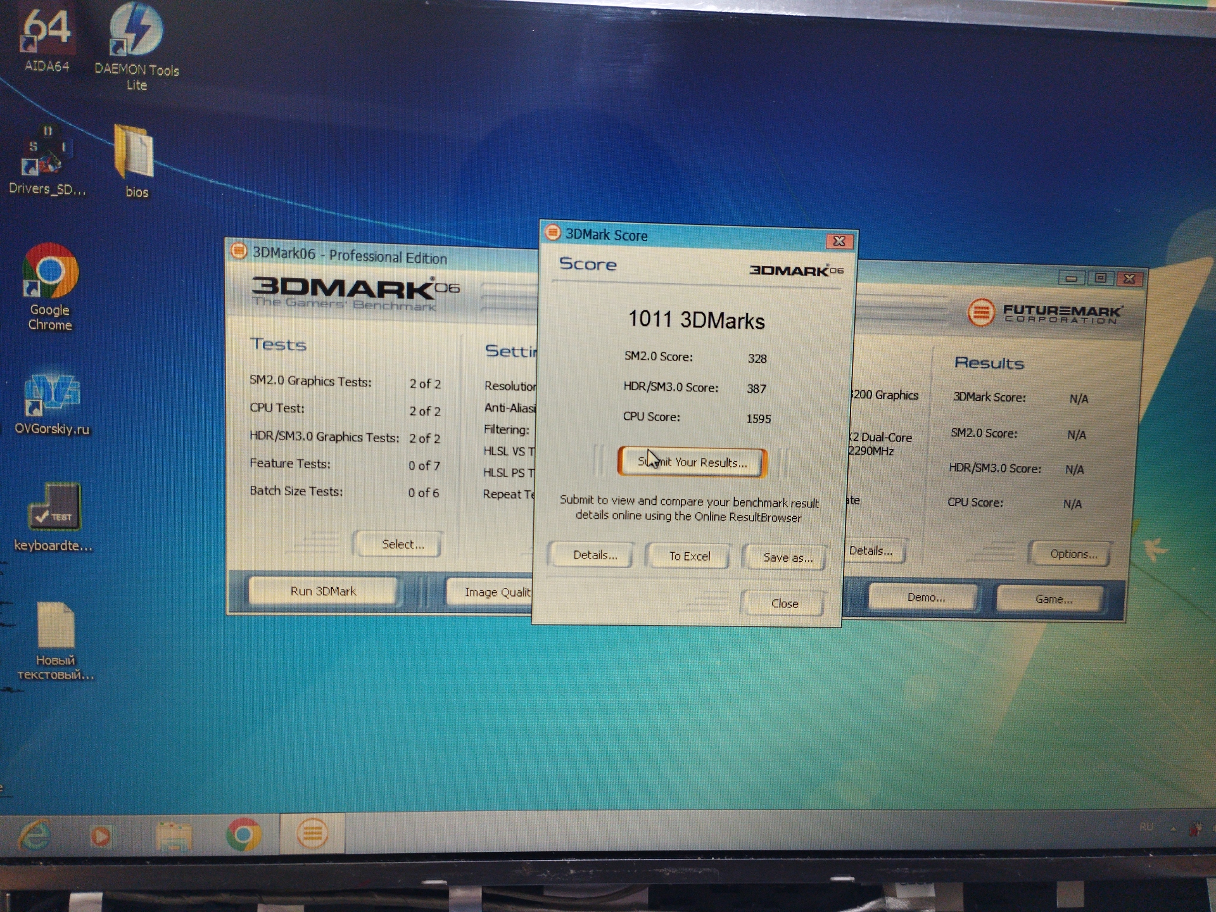Click the SM2.0 Score value 328
1216x912 pixels.
[x=757, y=358]
